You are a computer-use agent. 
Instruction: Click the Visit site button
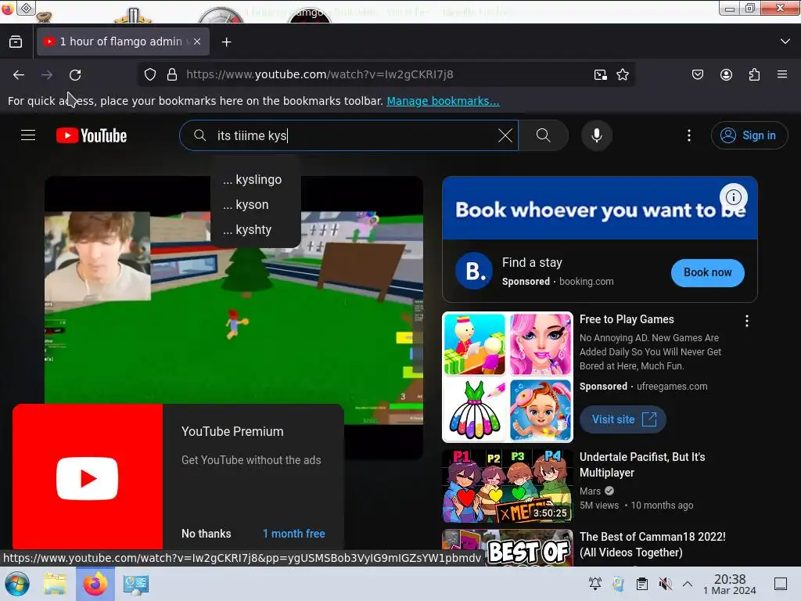click(623, 419)
